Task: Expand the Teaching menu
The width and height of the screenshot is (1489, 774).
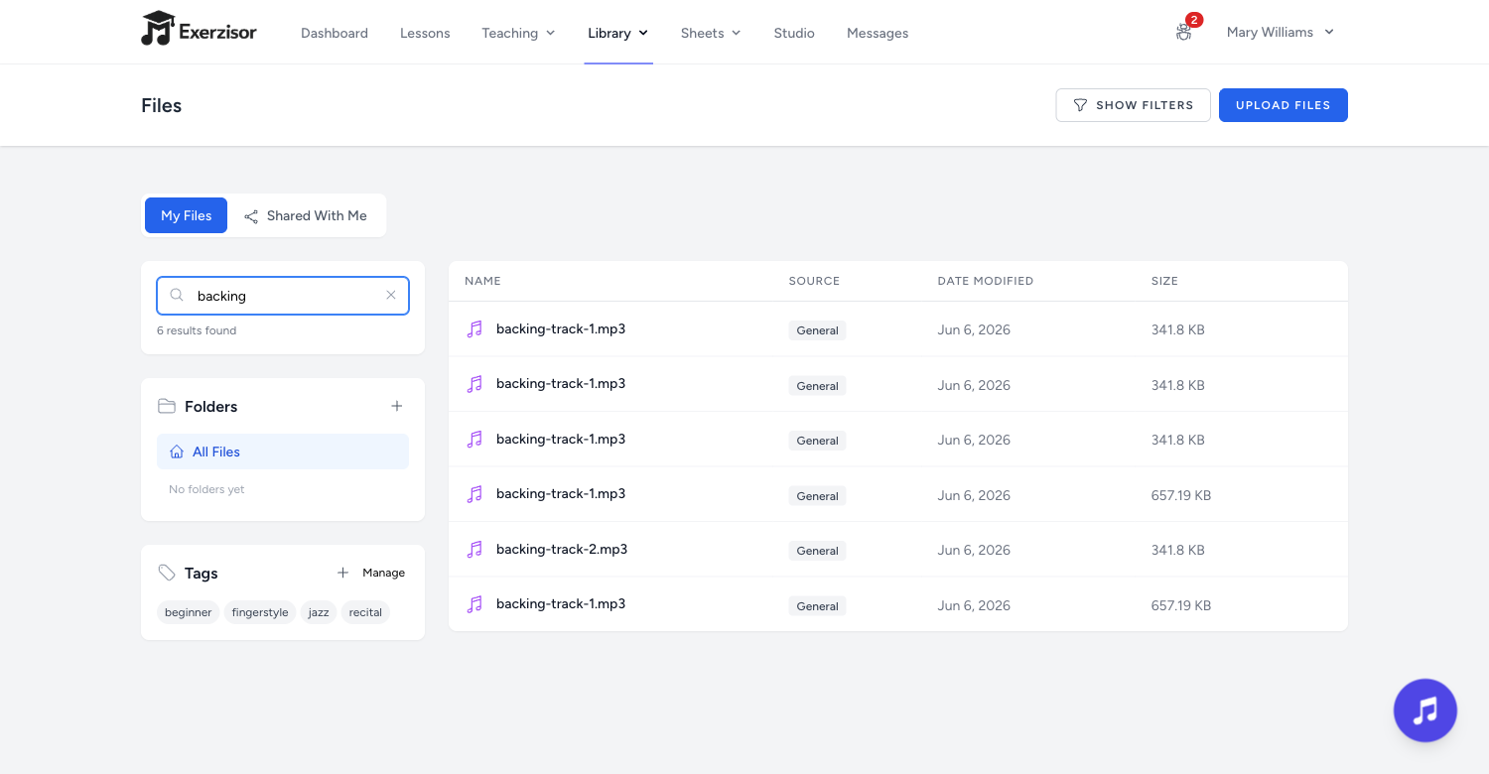Action: 518,33
